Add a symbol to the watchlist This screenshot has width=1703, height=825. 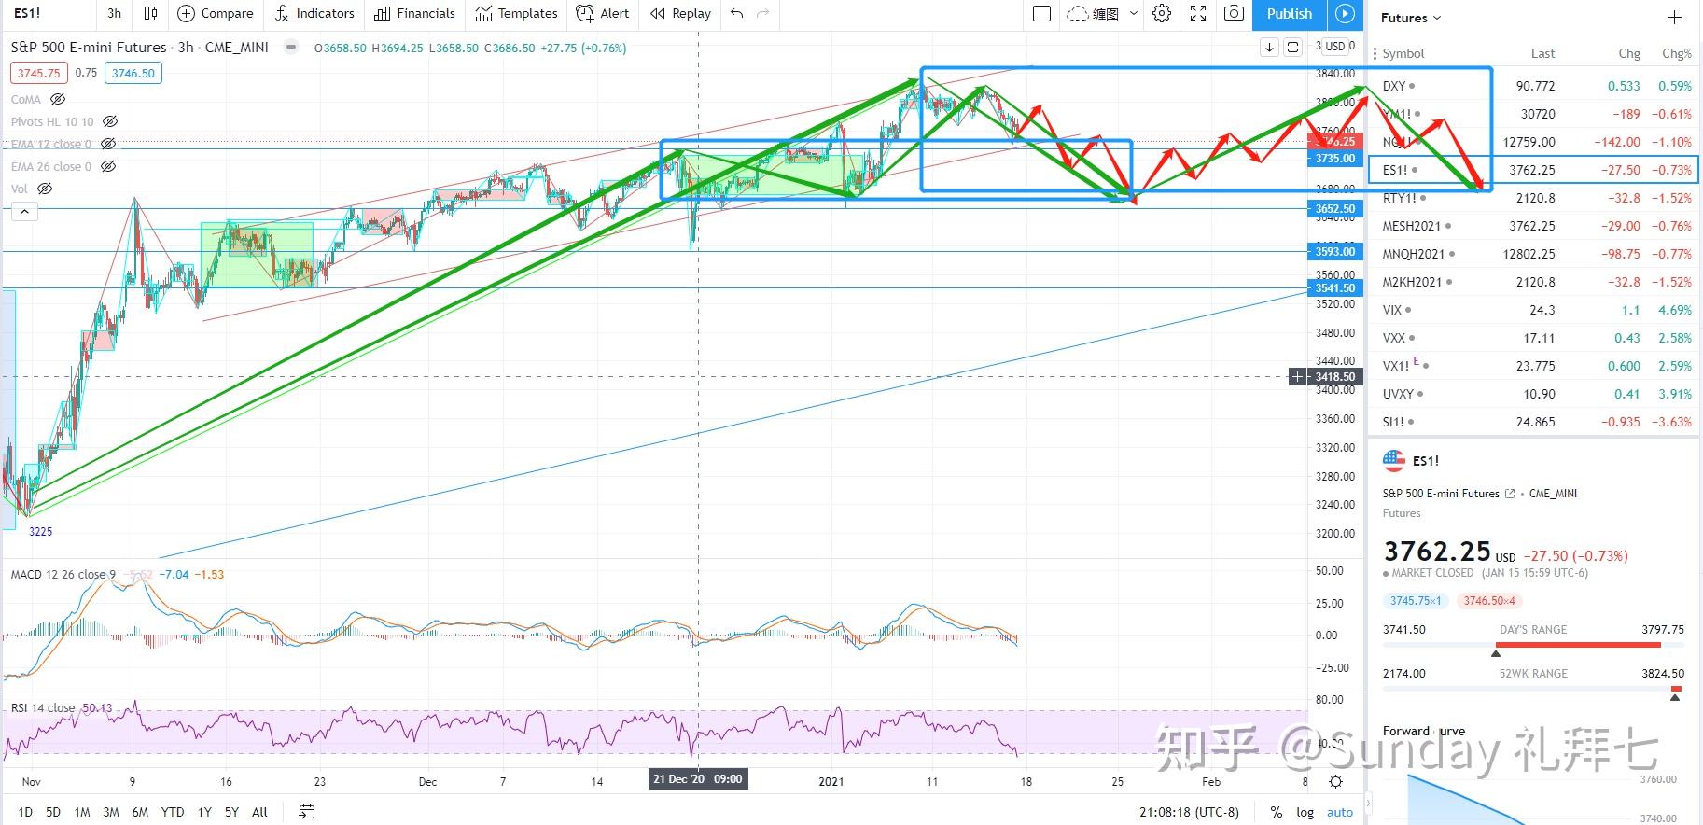tap(1674, 18)
